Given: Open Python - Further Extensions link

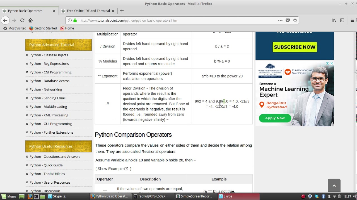Looking at the screenshot, I should pyautogui.click(x=51, y=132).
